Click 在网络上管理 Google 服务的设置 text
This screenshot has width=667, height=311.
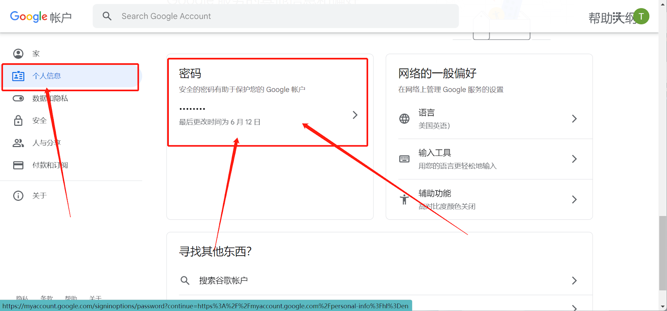[451, 90]
